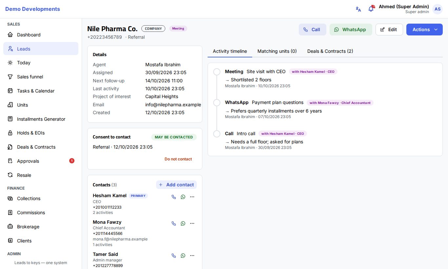Switch to Deals & Contracts (2) tab

click(330, 51)
